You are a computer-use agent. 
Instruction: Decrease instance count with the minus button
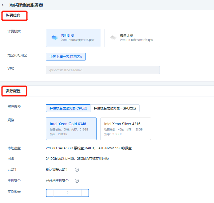coord(50,193)
